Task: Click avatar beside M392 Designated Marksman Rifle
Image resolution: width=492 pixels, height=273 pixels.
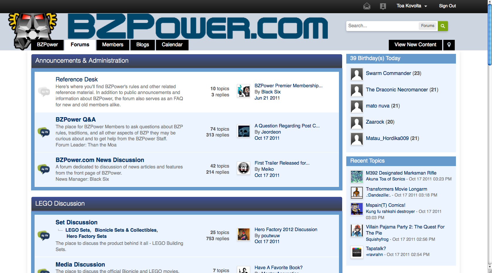Action: tap(357, 177)
